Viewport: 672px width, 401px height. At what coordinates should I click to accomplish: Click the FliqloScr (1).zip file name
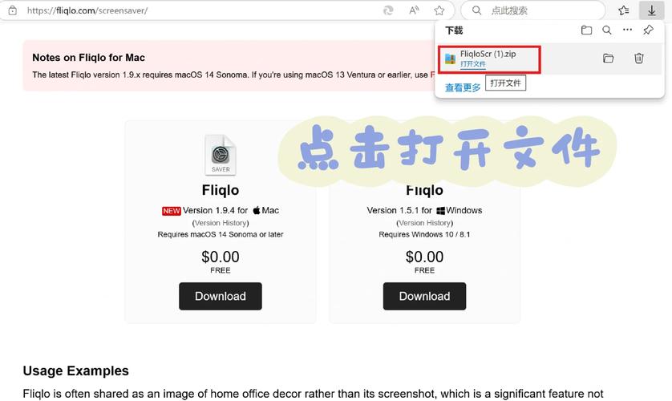488,54
